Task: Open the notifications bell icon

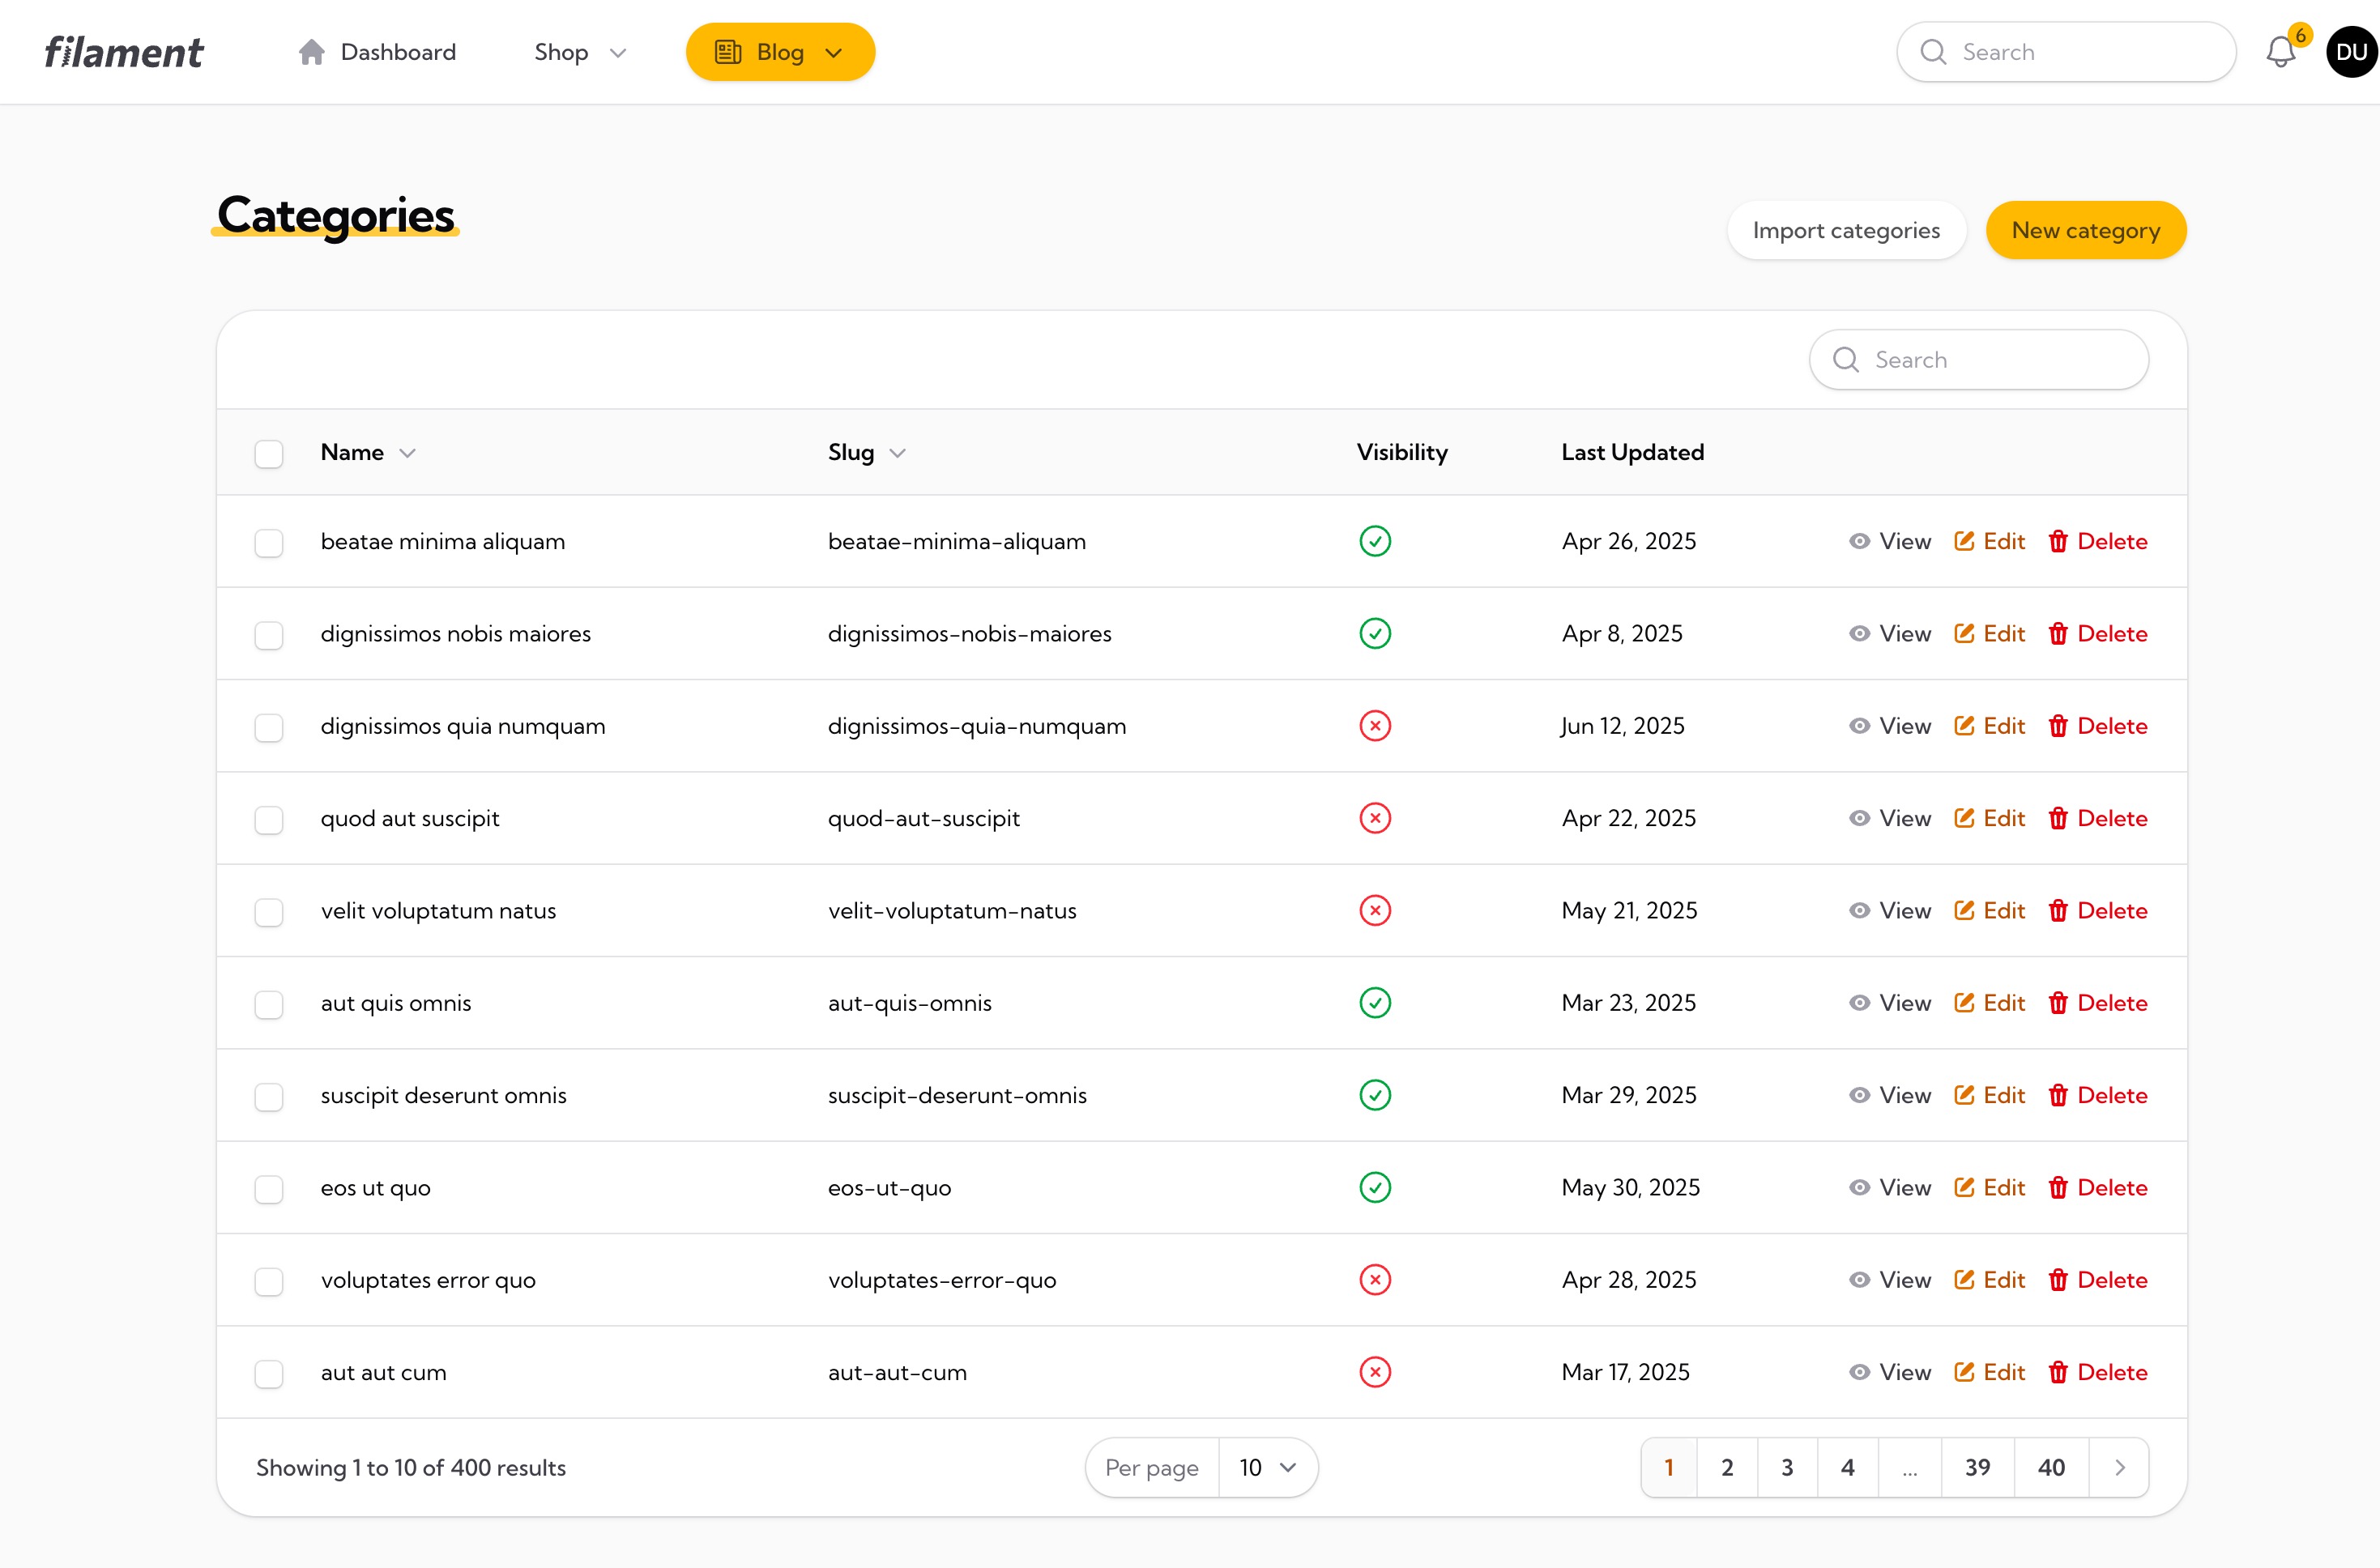Action: [x=2281, y=52]
